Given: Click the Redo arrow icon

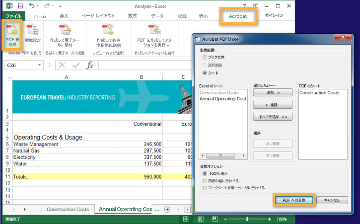Looking at the screenshot, I should pos(47,5).
